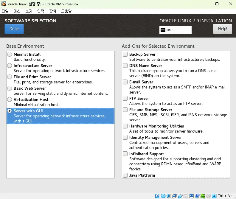
Task: Enable the Backup Server add-on
Action: 125,54
